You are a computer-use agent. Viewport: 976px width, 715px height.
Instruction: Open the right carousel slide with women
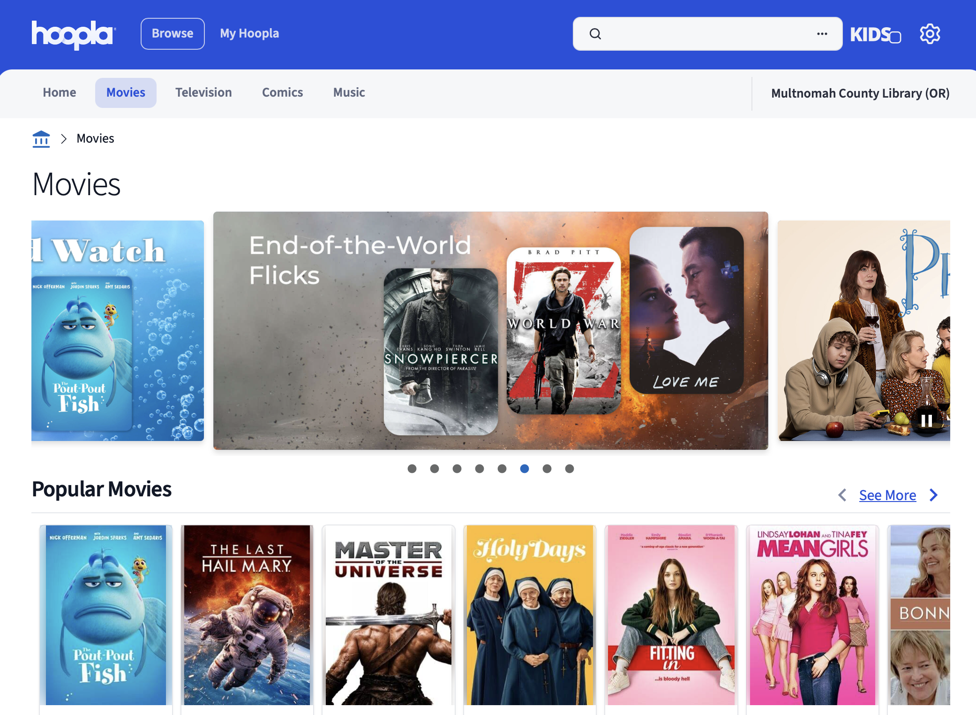[x=864, y=331]
